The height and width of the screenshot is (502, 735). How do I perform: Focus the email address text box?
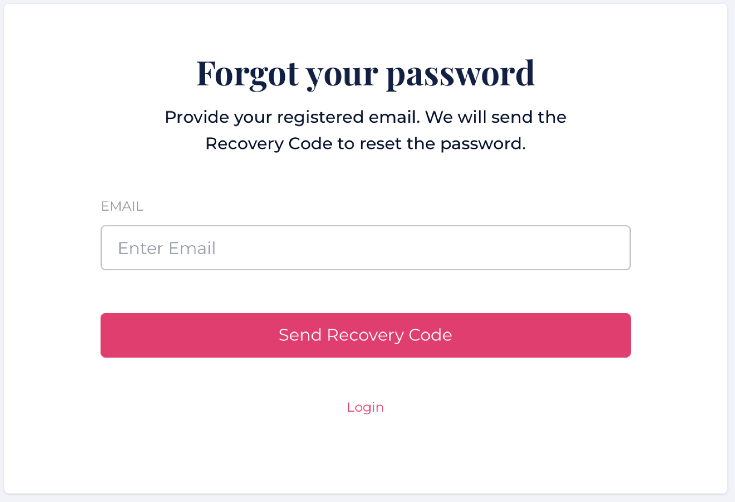[365, 248]
